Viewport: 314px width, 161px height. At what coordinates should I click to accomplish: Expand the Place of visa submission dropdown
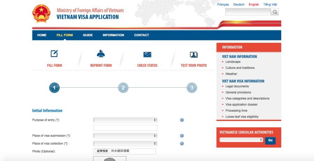click(125, 136)
